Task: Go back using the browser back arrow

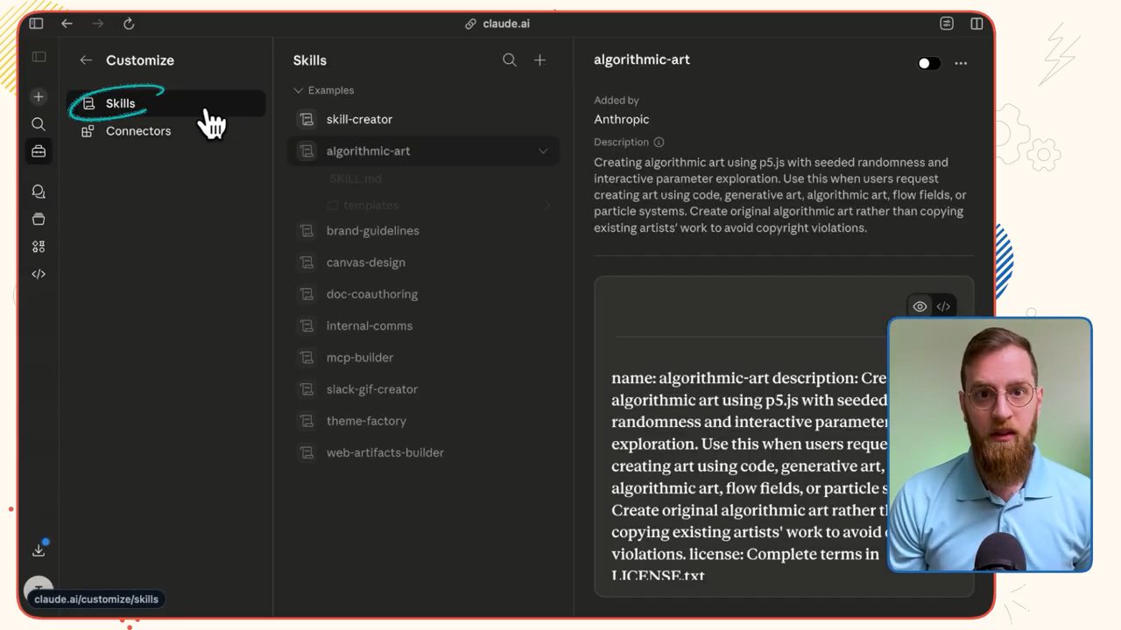Action: [67, 24]
